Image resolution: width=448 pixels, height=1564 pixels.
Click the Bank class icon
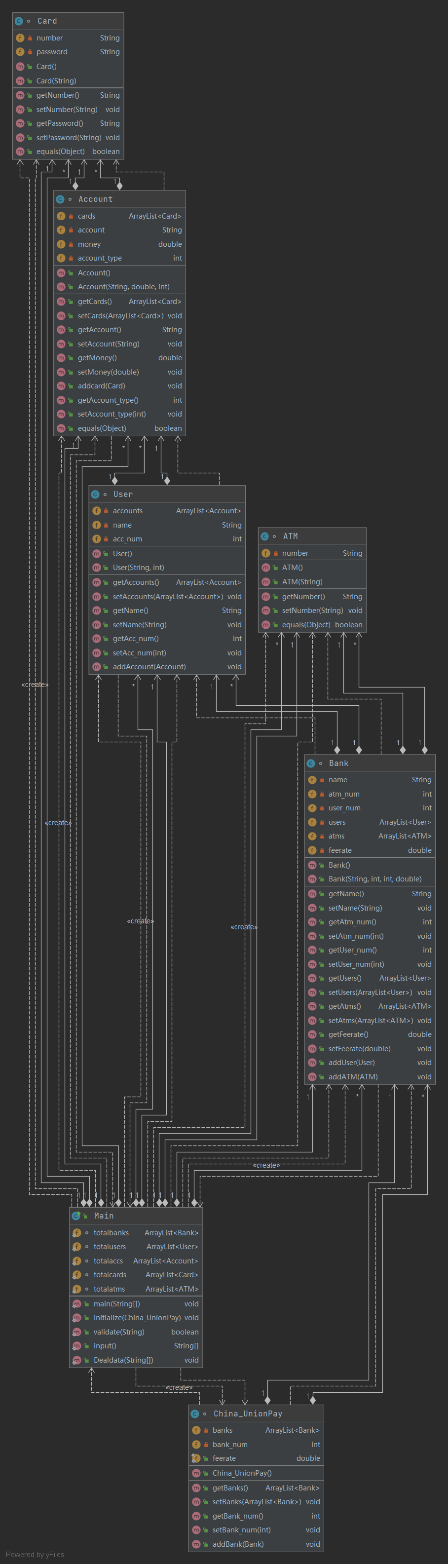pos(311,763)
